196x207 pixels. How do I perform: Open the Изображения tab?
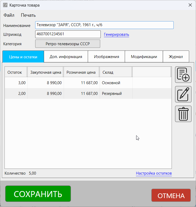[x=106, y=57]
